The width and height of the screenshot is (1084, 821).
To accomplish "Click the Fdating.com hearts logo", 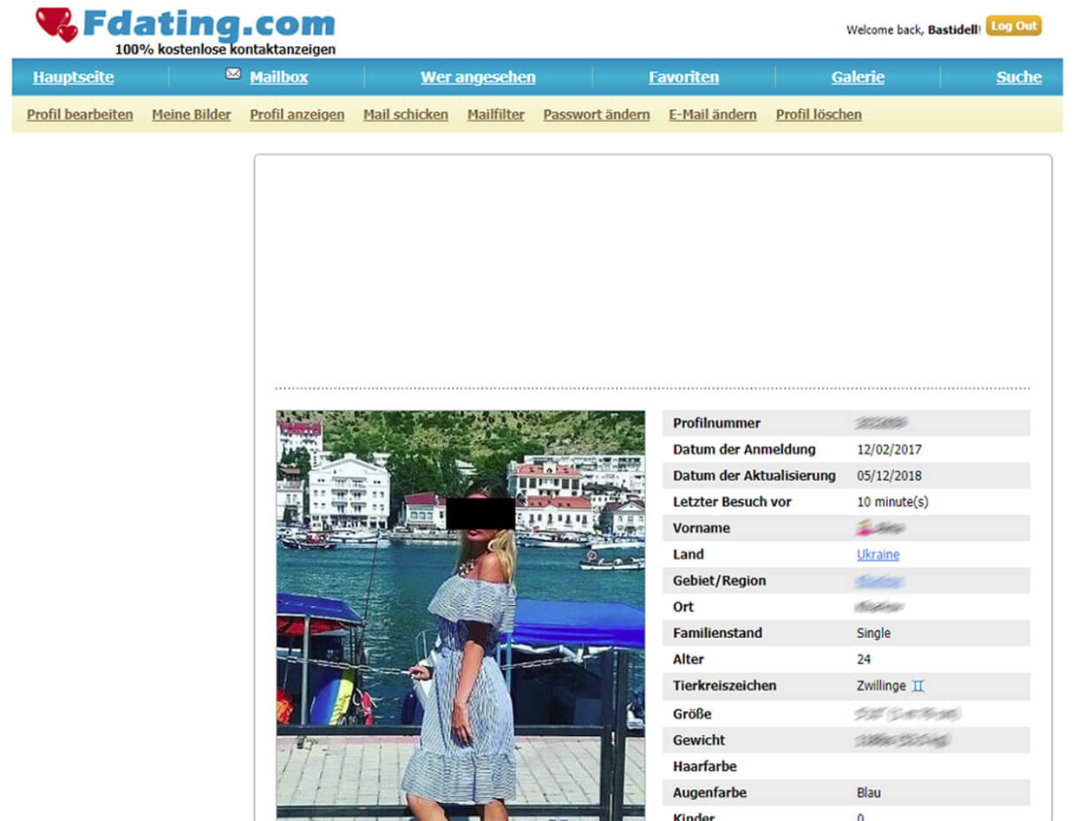I will tap(57, 24).
